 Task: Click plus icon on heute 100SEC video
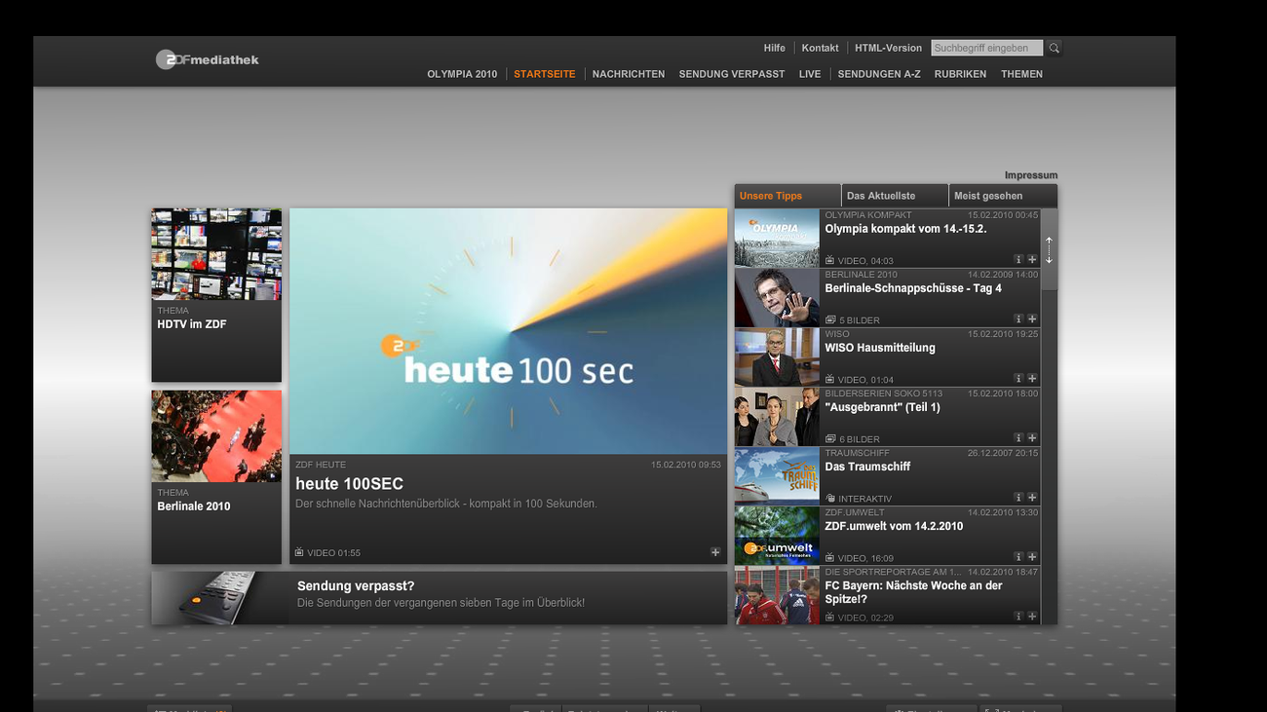tap(715, 552)
